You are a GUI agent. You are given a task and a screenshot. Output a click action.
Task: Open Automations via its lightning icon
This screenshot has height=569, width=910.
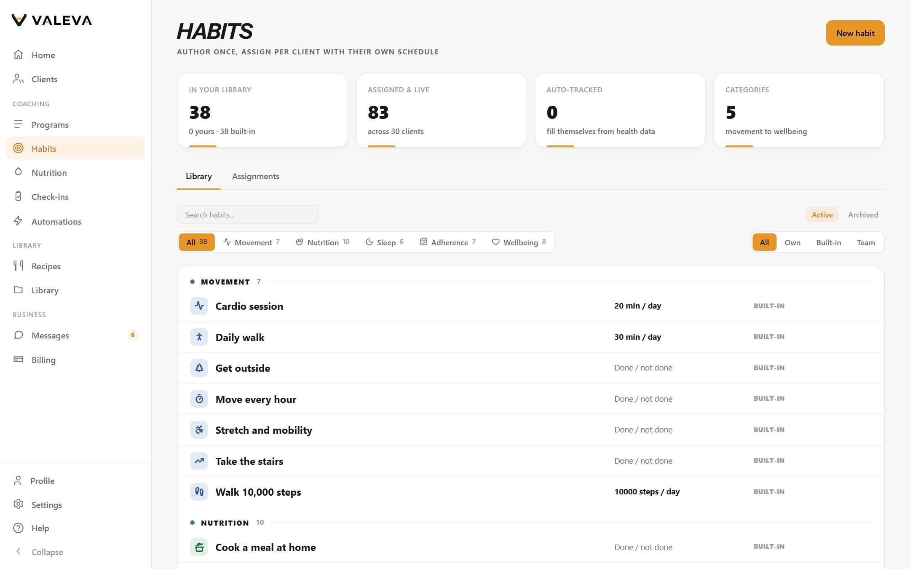[18, 221]
